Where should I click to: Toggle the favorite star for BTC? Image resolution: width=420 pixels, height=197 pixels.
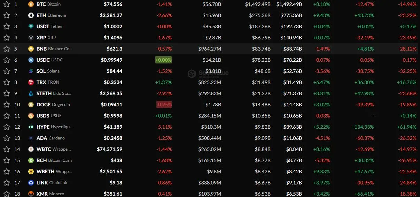click(6, 4)
